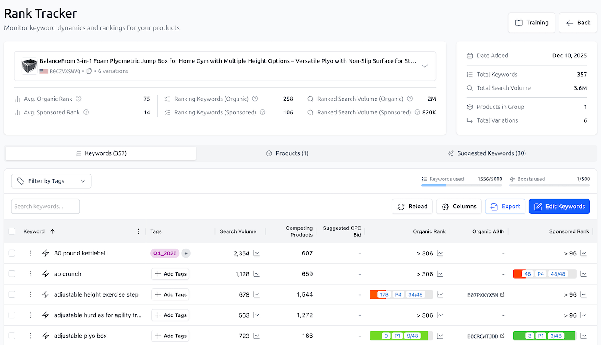Open three-dot menu for adjustable plyo box row
Viewport: 601px width, 345px height.
(x=30, y=336)
